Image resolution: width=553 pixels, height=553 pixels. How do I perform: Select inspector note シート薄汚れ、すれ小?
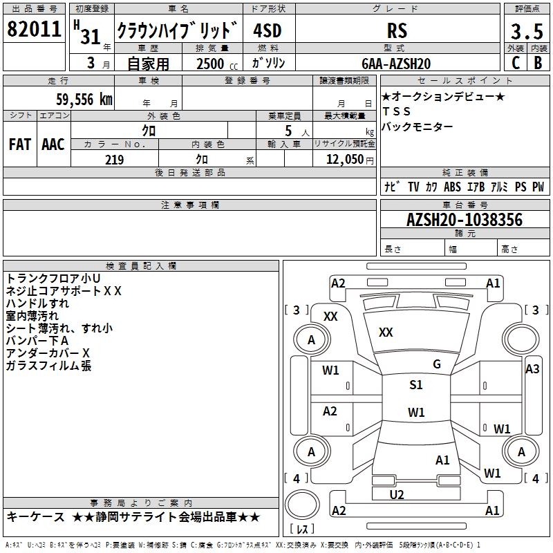point(59,328)
